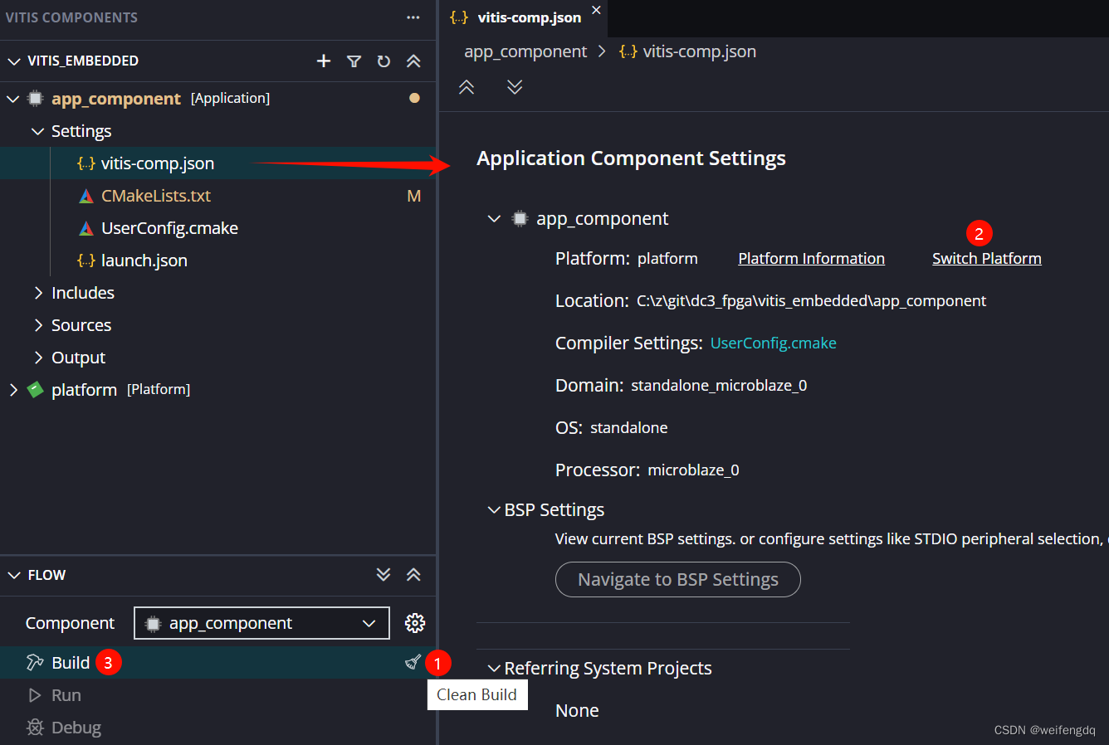This screenshot has height=745, width=1109.
Task: Collapse the Referring System Projects section
Action: click(495, 669)
